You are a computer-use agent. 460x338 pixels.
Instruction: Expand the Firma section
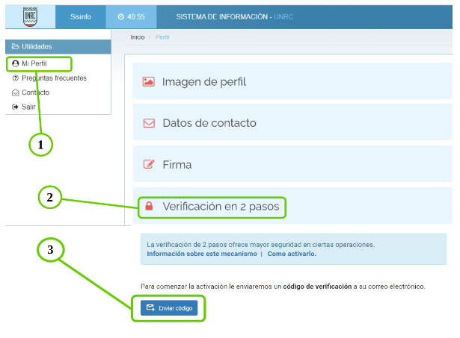click(x=292, y=164)
